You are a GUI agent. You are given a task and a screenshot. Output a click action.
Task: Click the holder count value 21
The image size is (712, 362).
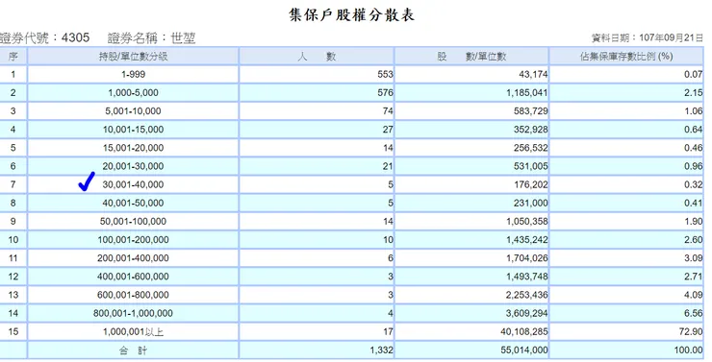pos(388,166)
